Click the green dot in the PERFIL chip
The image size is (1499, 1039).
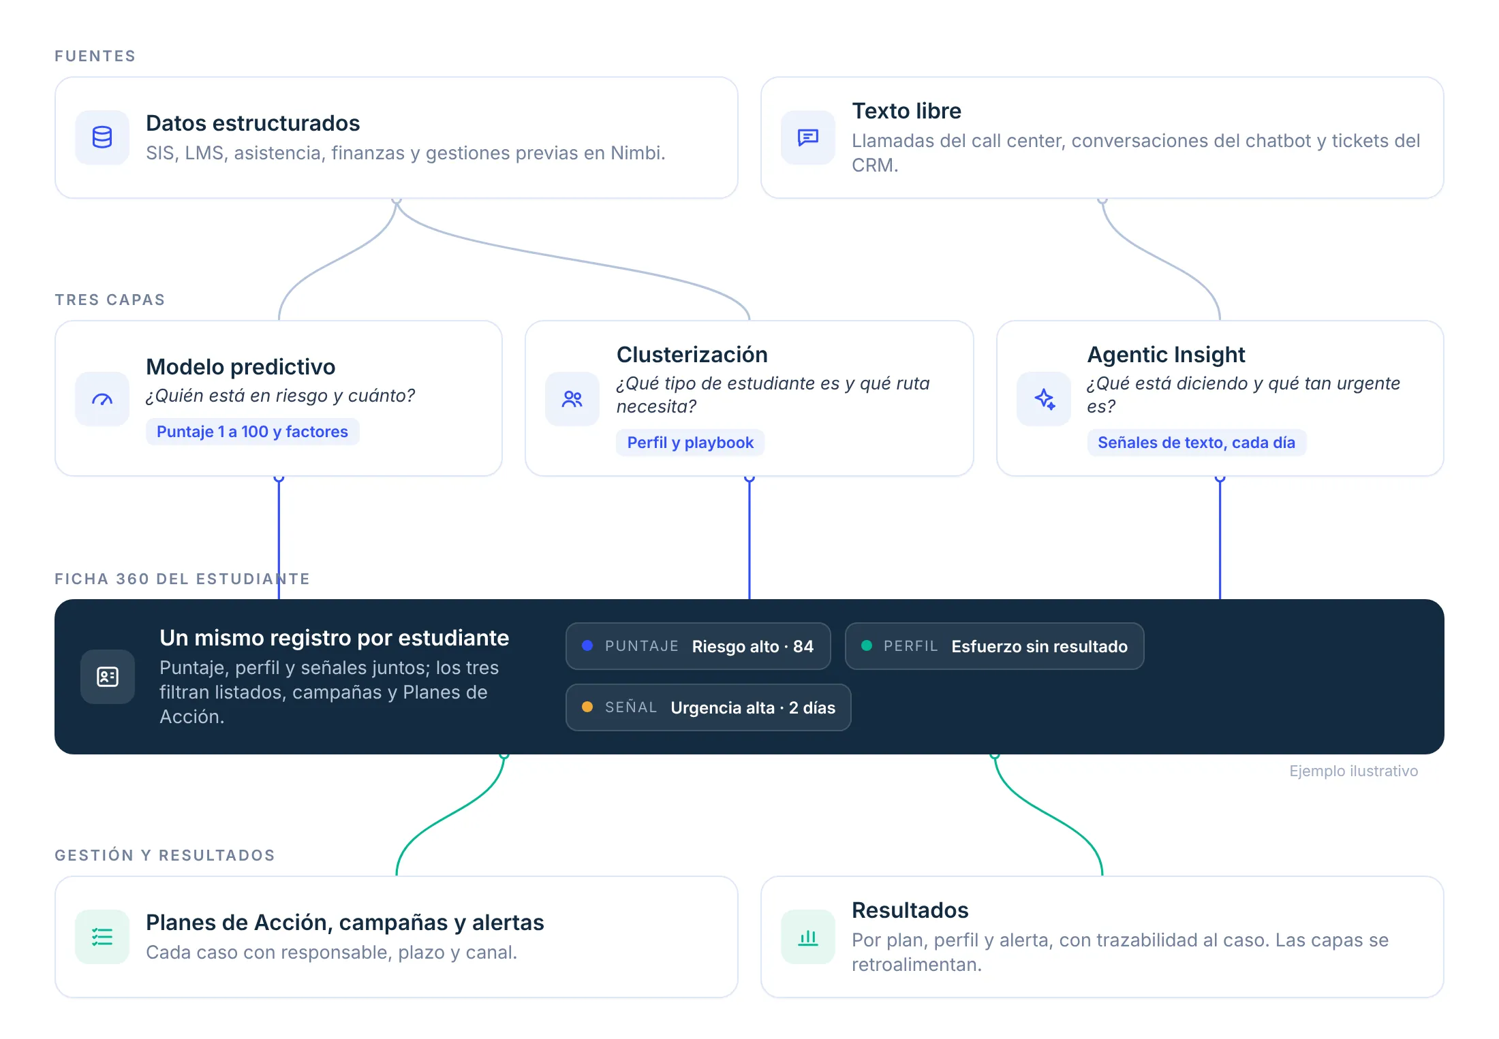pos(867,645)
